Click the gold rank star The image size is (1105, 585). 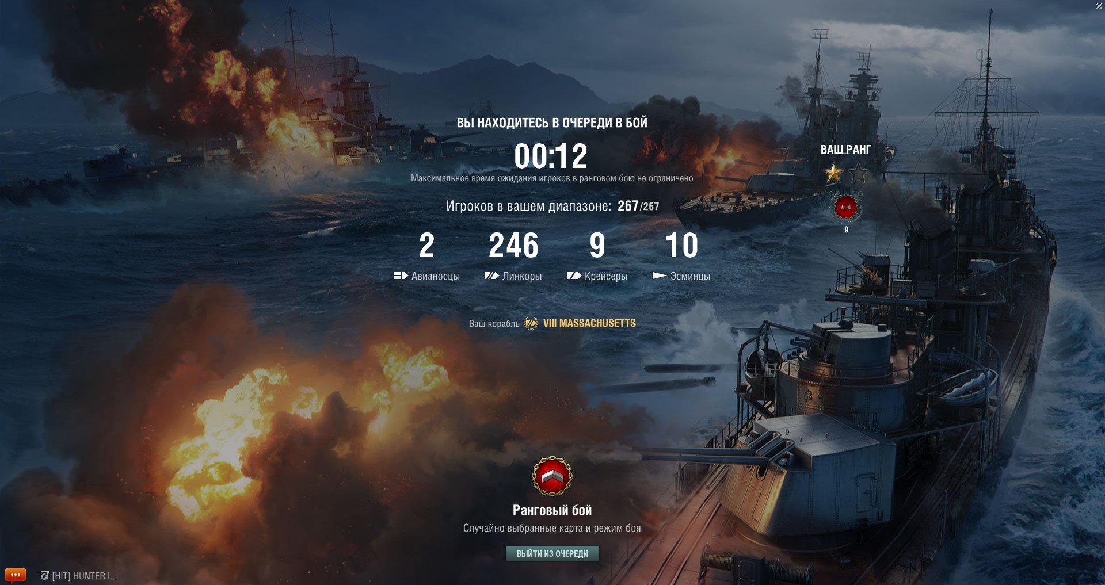point(833,173)
